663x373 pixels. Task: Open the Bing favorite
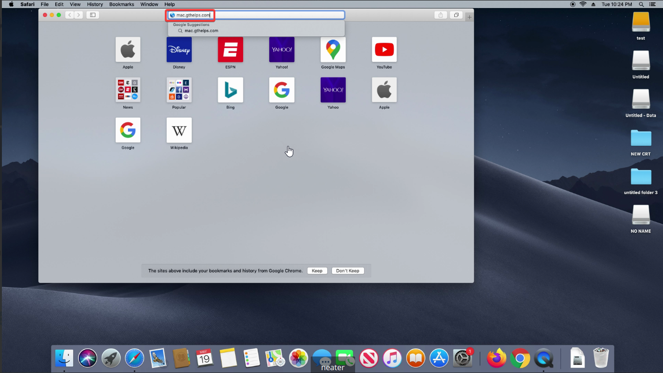coord(230,90)
